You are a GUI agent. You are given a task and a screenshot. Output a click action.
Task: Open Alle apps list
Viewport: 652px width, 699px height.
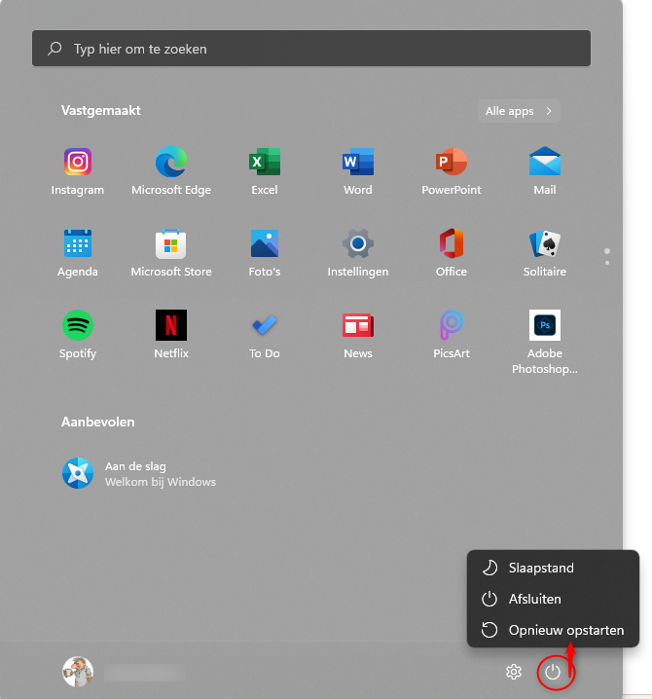pyautogui.click(x=519, y=111)
